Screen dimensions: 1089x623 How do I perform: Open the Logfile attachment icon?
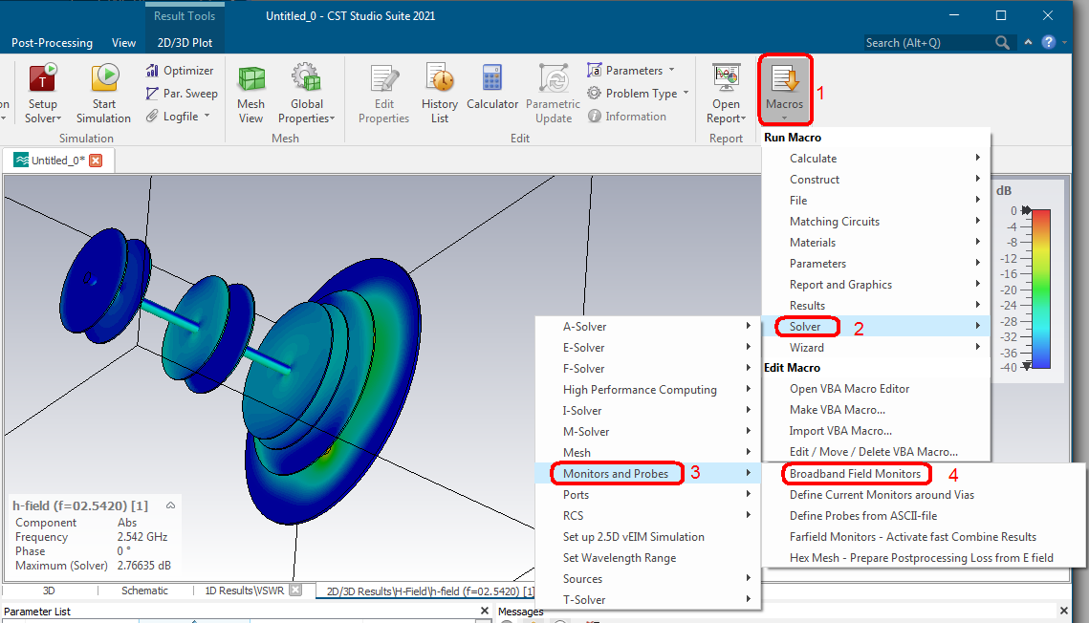click(152, 116)
